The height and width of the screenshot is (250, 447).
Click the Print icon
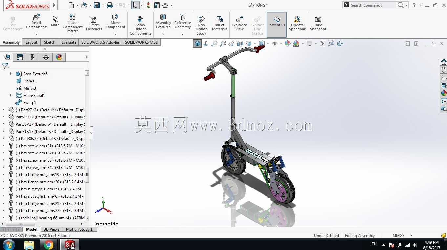click(x=110, y=5)
